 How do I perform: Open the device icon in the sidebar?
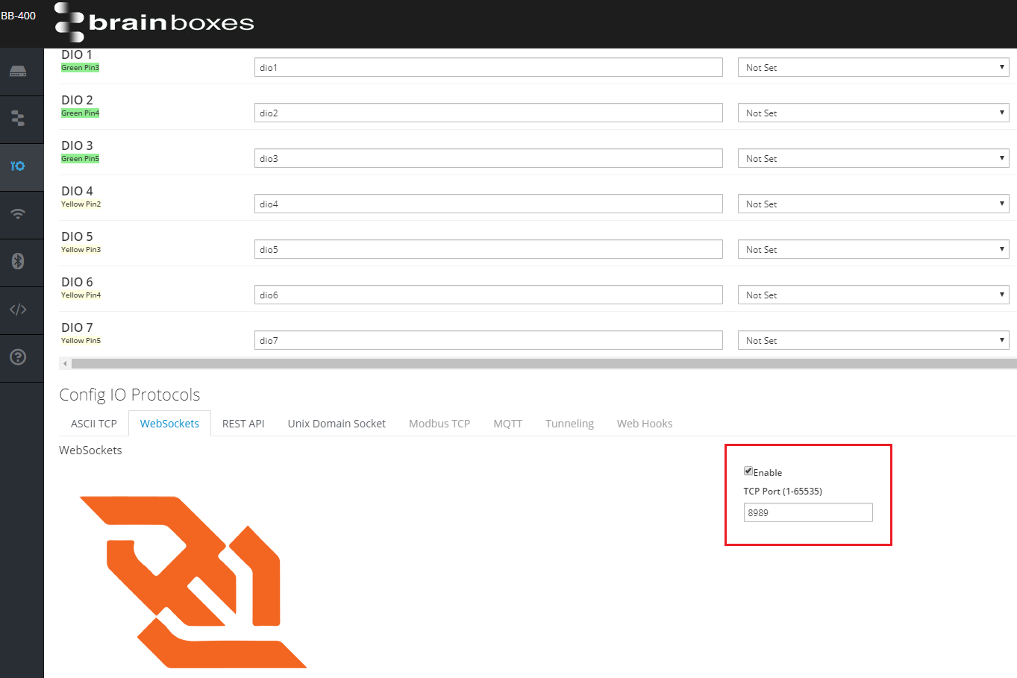point(18,72)
